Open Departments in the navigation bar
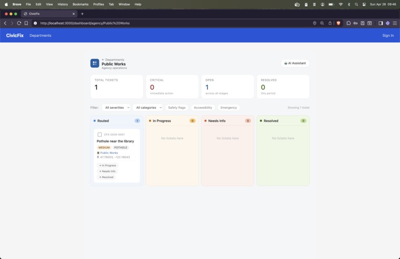 [x=40, y=35]
